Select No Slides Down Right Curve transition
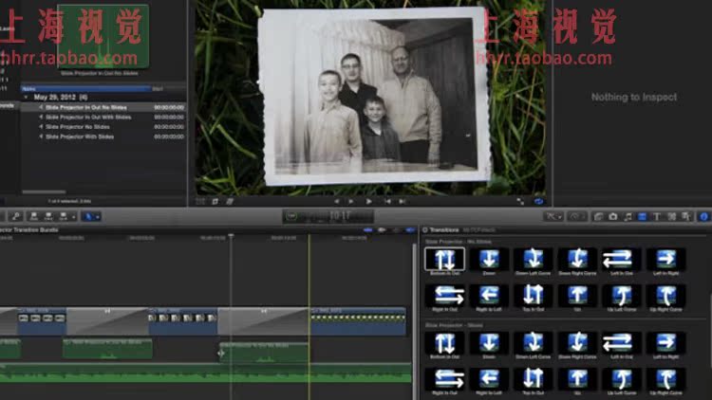Viewport: 712px width, 400px height. (577, 262)
